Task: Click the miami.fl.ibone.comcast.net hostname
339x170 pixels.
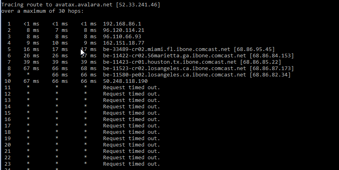Action: pyautogui.click(x=166, y=49)
